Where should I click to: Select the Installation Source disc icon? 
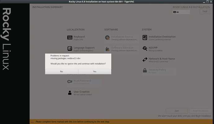[x=107, y=37]
